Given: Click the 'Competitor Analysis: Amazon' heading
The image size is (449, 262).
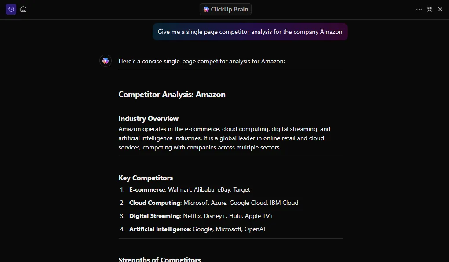Looking at the screenshot, I should tap(172, 95).
